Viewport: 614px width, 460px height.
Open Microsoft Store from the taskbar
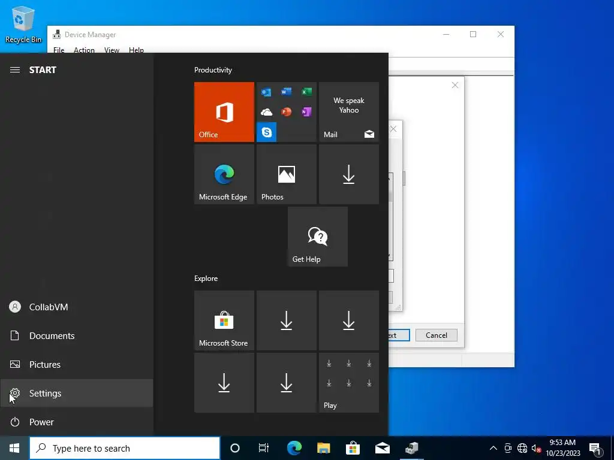[353, 448]
